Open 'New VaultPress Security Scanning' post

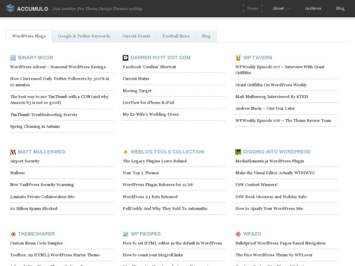coord(42,185)
